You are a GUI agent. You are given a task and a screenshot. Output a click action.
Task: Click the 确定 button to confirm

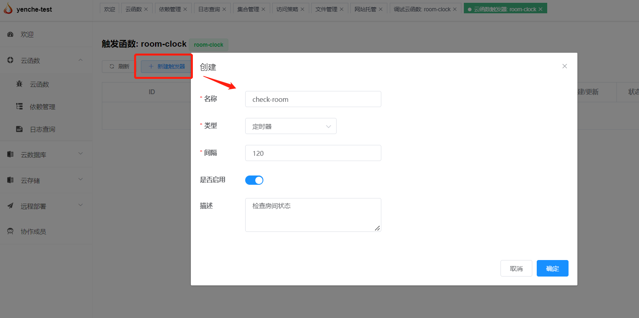click(x=552, y=268)
